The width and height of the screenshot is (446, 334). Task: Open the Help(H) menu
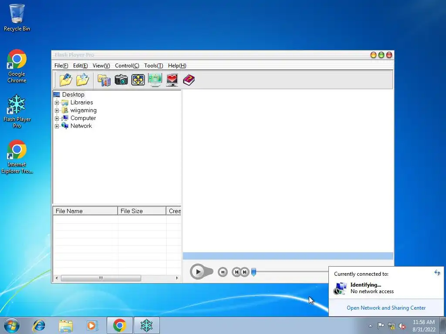(x=177, y=66)
